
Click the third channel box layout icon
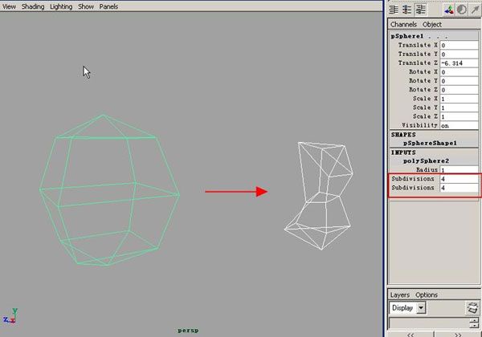coord(422,10)
